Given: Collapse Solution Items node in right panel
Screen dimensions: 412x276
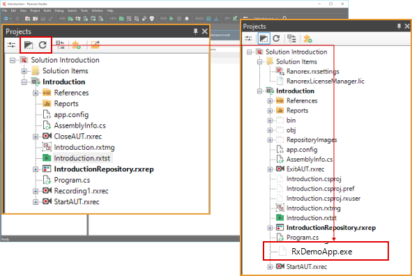Looking at the screenshot, I should (259, 62).
